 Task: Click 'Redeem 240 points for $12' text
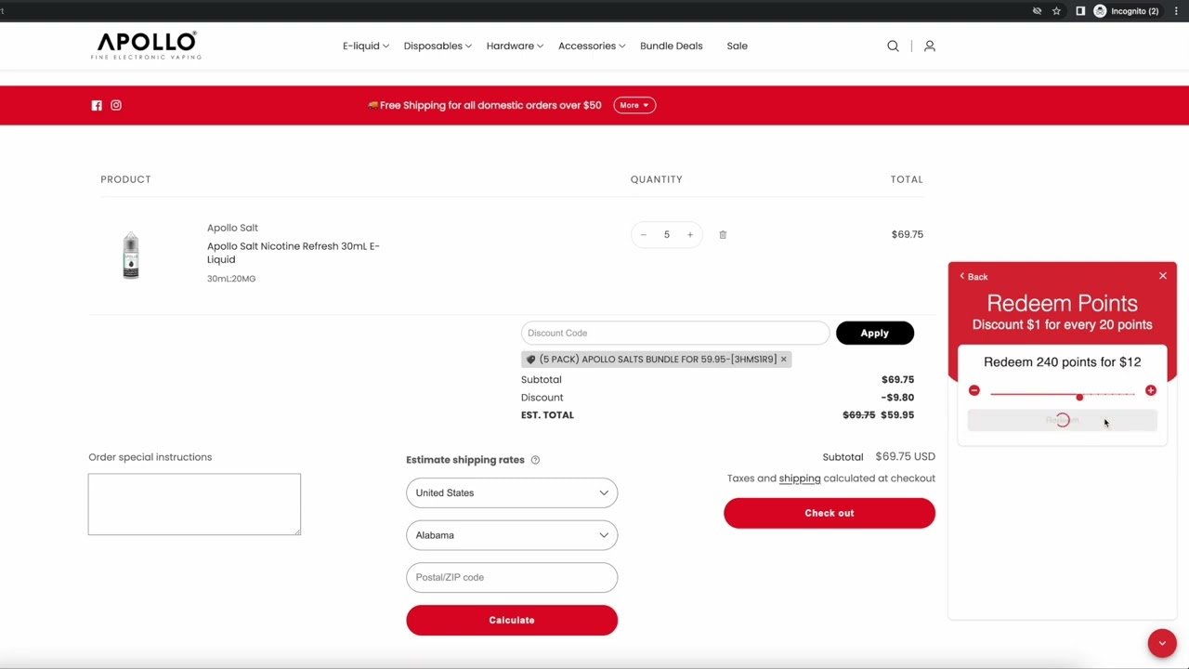coord(1063,362)
